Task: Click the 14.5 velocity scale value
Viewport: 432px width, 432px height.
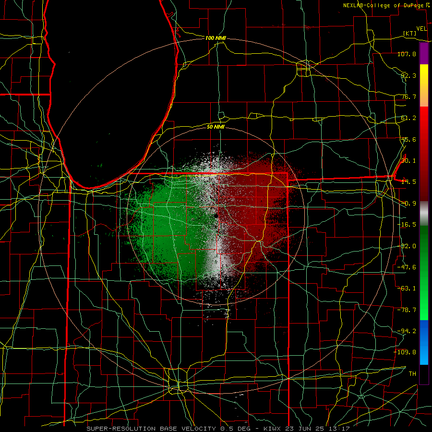Action: coord(408,182)
